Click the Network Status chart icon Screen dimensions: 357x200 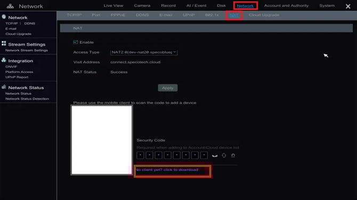click(4, 87)
